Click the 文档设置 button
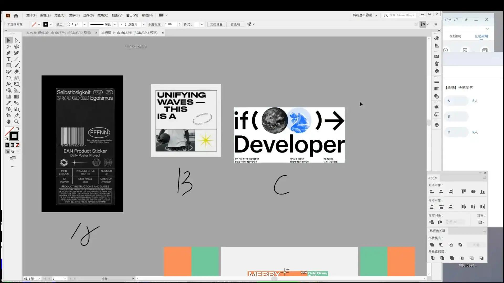 pyautogui.click(x=216, y=24)
